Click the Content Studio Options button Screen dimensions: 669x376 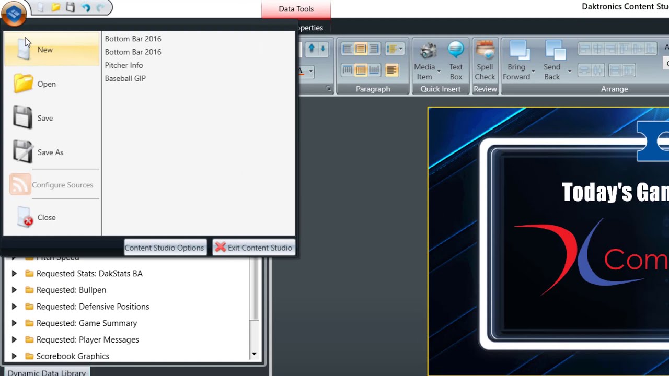coord(165,248)
